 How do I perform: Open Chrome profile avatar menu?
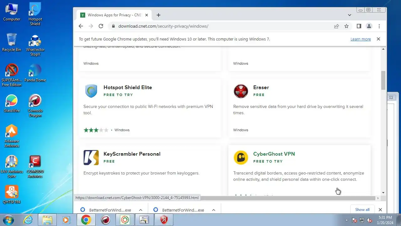point(369,26)
